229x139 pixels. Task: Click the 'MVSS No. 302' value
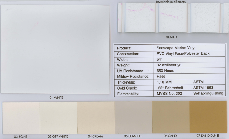[x=169, y=94]
